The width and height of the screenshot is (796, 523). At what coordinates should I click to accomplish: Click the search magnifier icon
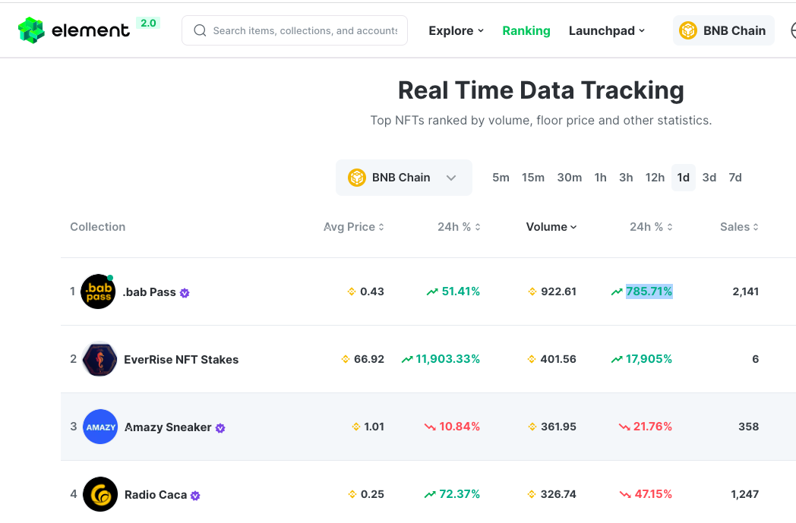click(x=200, y=30)
